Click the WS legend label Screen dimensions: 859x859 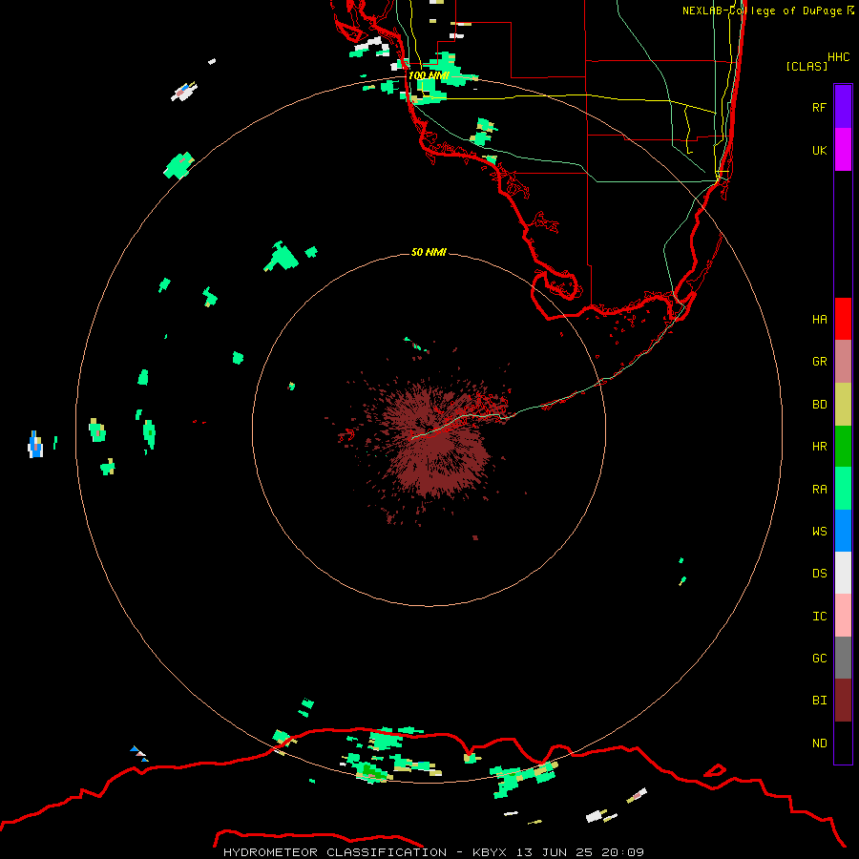click(819, 531)
